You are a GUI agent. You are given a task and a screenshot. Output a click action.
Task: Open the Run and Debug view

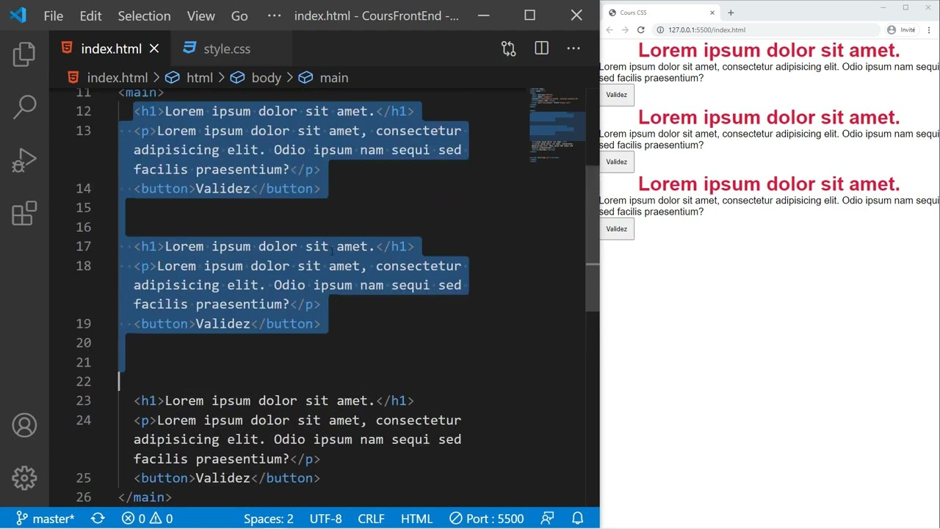click(24, 160)
